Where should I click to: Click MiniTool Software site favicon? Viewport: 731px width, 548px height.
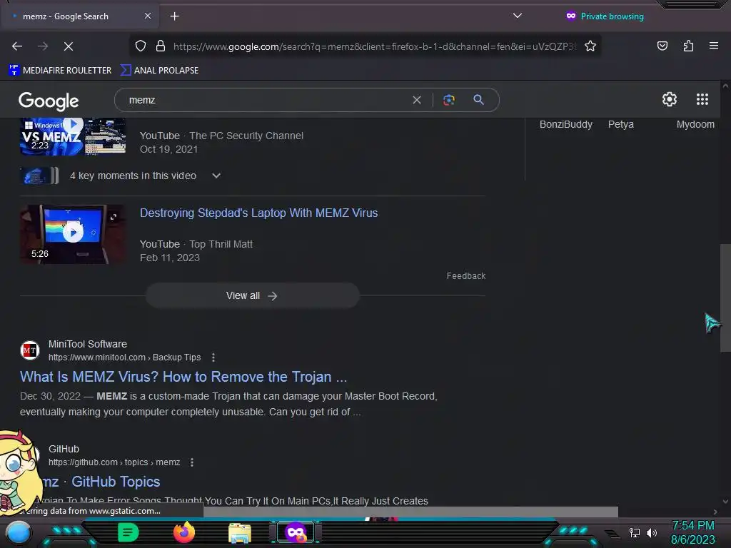click(x=30, y=350)
